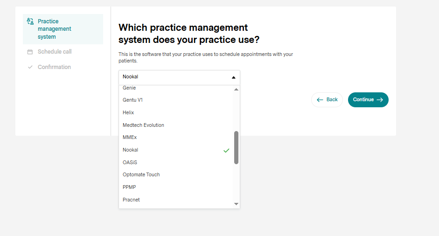Click the Back button
The height and width of the screenshot is (236, 439).
327,100
